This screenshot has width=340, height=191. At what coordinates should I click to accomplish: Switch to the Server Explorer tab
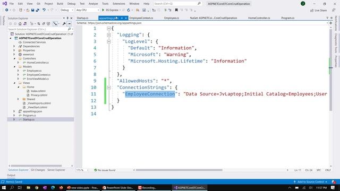(x=56, y=170)
